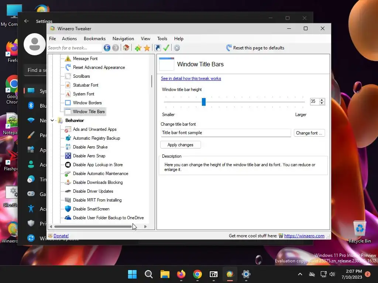This screenshot has width=378, height=283.
Task: Open the Tools menu
Action: pos(162,38)
